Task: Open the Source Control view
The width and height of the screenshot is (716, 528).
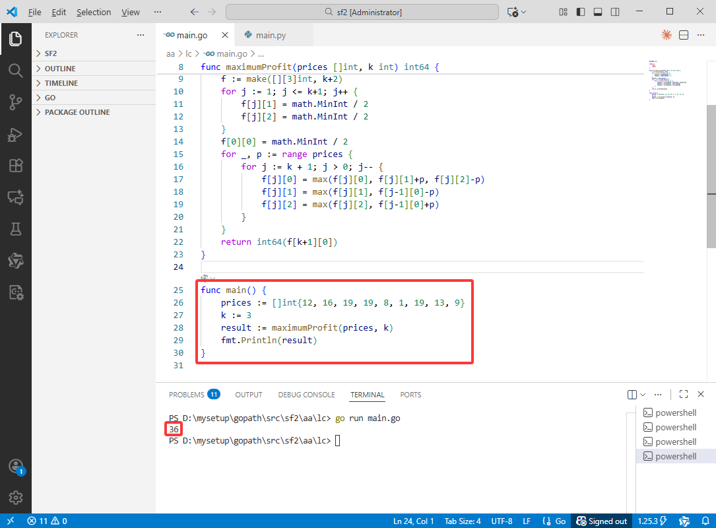Action: (16, 102)
